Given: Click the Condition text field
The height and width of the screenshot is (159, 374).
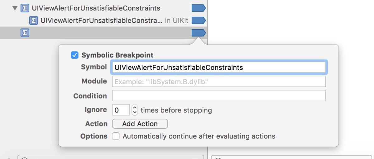Looking at the screenshot, I should pos(219,96).
